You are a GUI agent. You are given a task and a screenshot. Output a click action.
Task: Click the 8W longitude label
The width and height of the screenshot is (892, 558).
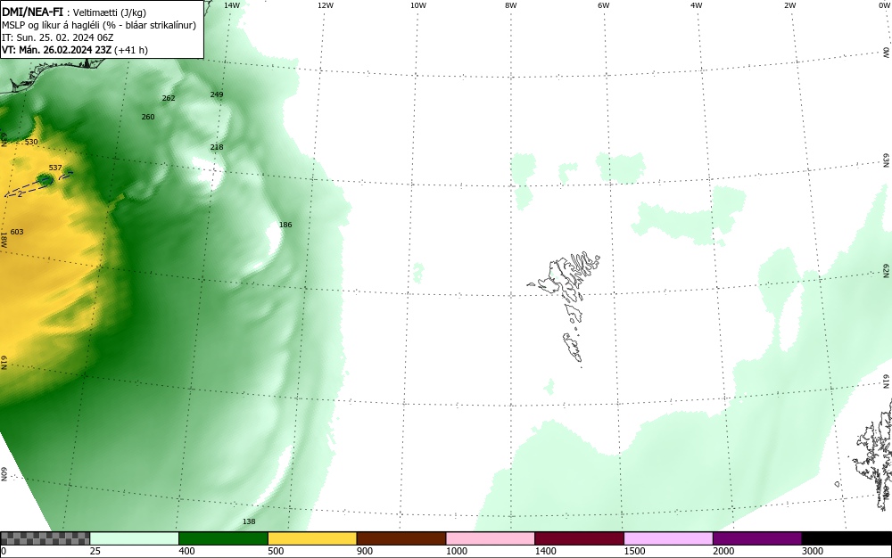click(511, 5)
